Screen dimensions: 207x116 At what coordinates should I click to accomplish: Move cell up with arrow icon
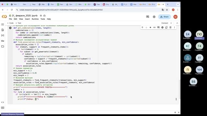(142, 27)
